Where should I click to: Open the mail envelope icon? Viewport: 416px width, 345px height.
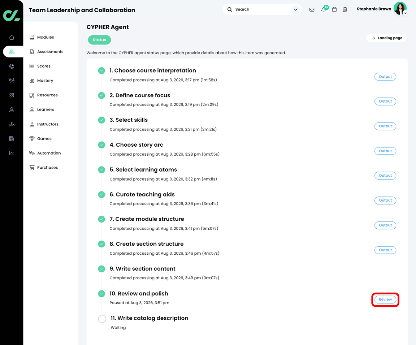coord(312,9)
